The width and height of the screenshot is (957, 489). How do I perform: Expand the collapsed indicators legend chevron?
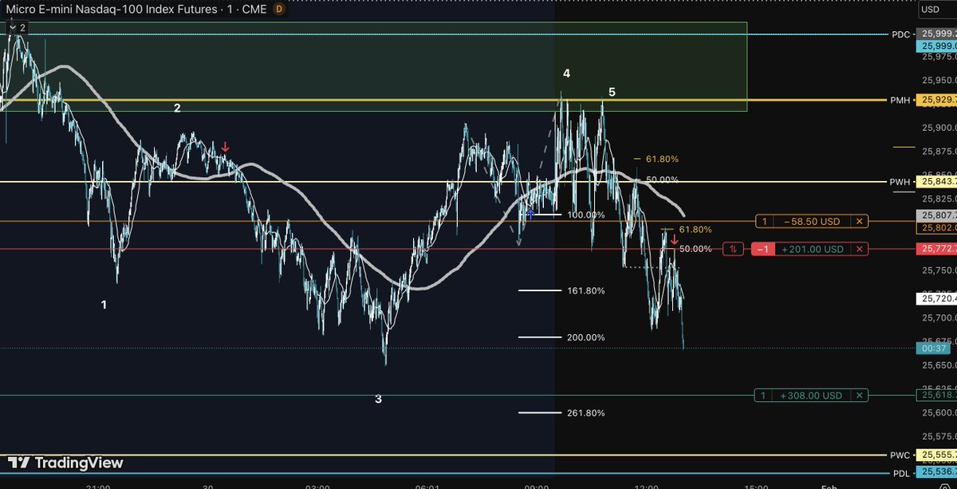point(12,27)
